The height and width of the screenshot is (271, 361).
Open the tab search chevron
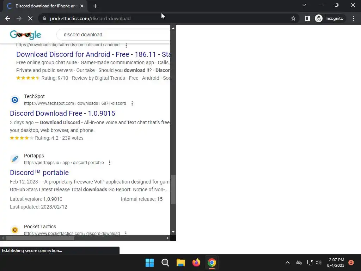[304, 5]
